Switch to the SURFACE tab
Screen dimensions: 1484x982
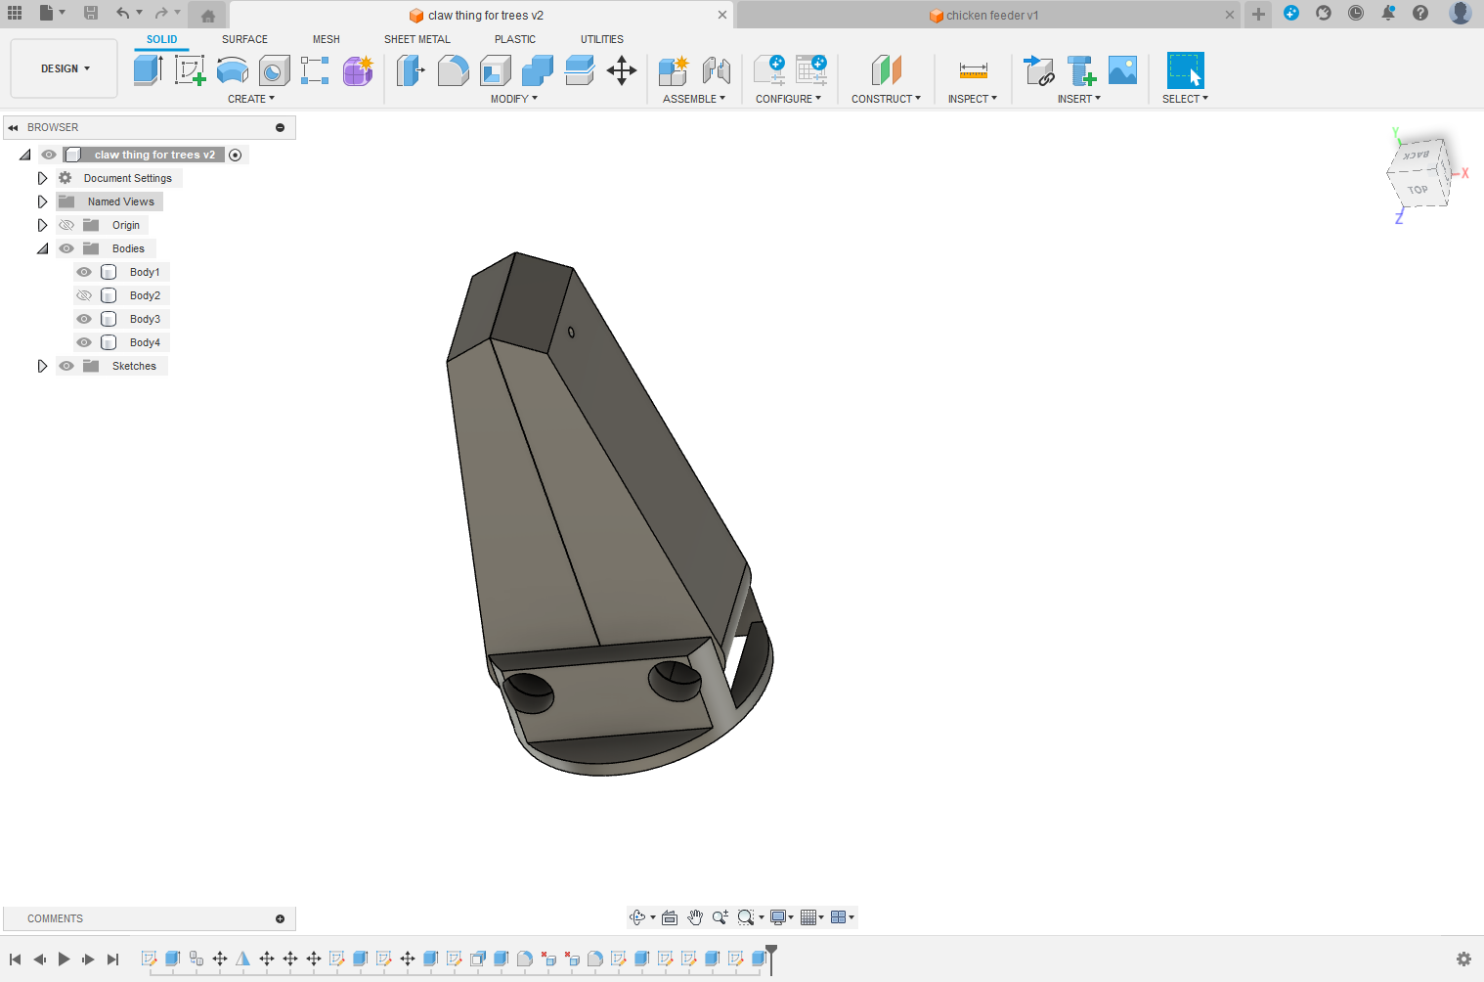[x=244, y=39]
